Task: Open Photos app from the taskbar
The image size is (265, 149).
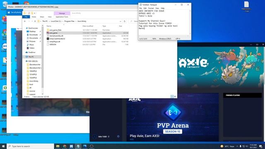Action: [85, 146]
